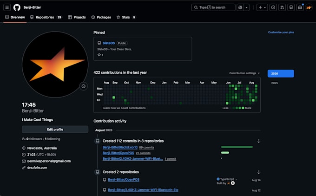316x196 pixels.
Task: Click the Newcastle, Australia location text
Action: tap(42, 148)
